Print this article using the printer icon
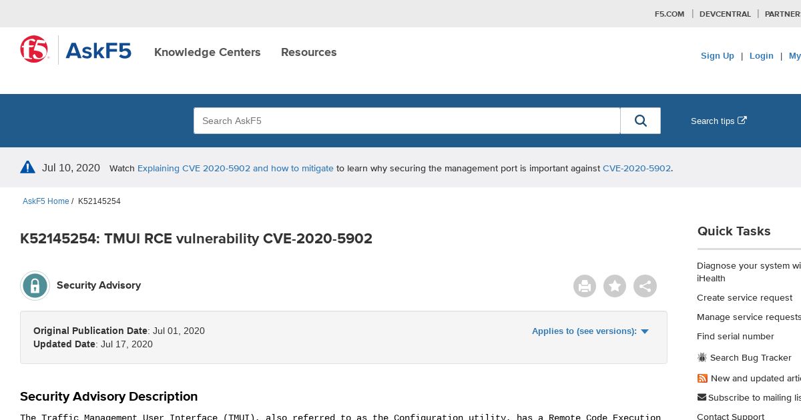The image size is (801, 420). [x=585, y=287]
